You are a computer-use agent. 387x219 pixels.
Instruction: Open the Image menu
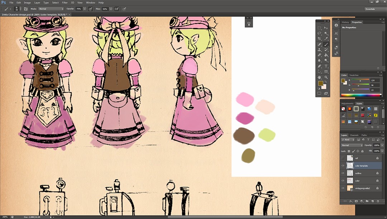click(27, 3)
